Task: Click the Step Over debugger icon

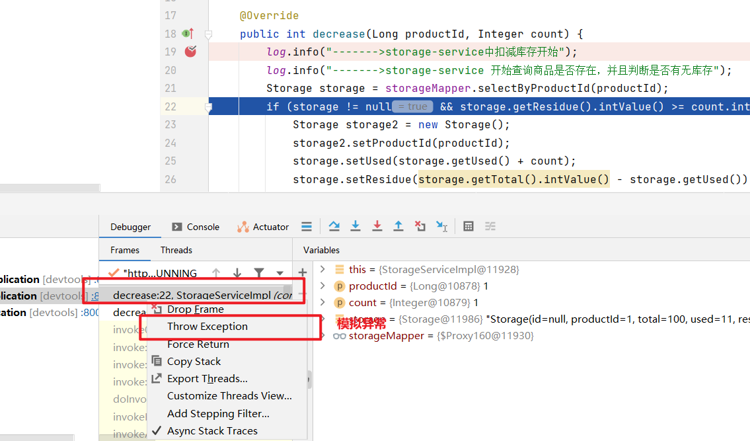Action: (x=334, y=226)
